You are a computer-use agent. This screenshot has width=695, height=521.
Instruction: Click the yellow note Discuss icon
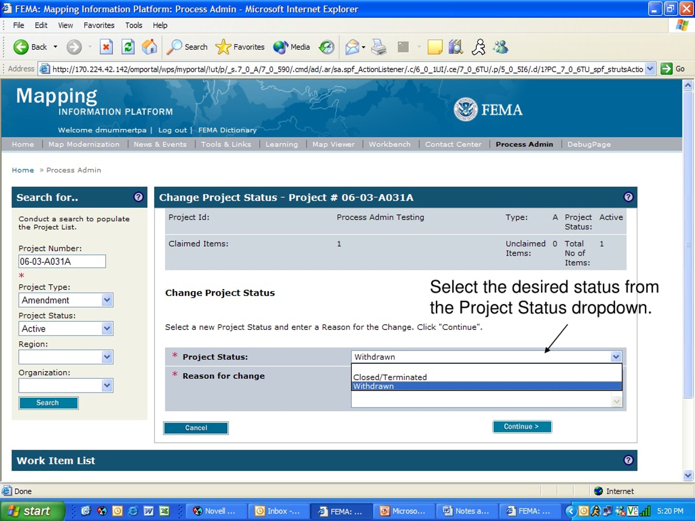(x=435, y=47)
